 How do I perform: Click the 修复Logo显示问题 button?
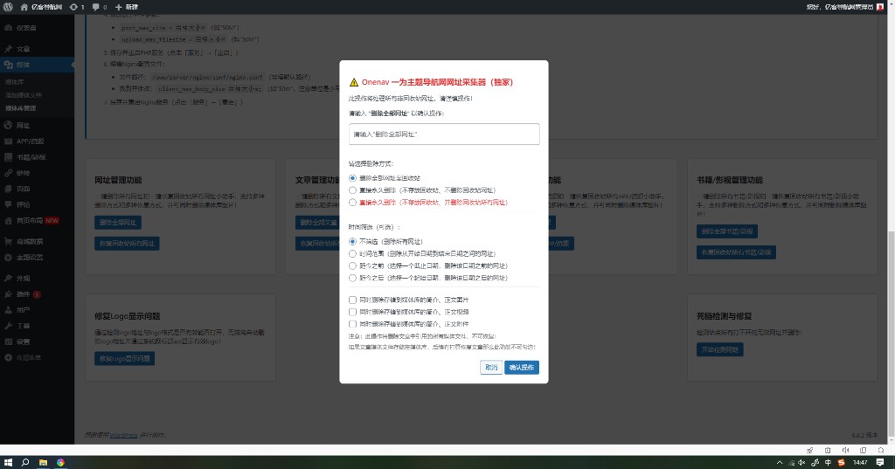coord(124,358)
